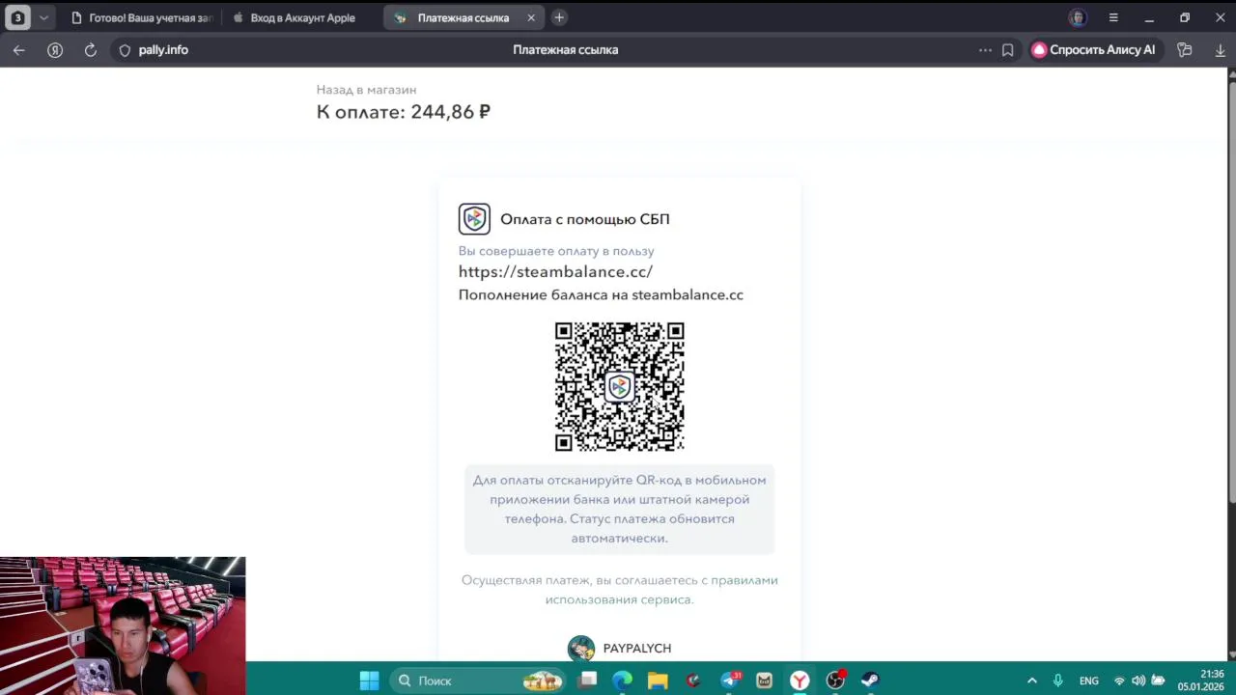Open Yandex Browser taskbar icon
Screen dimensions: 1236x695
(800, 681)
